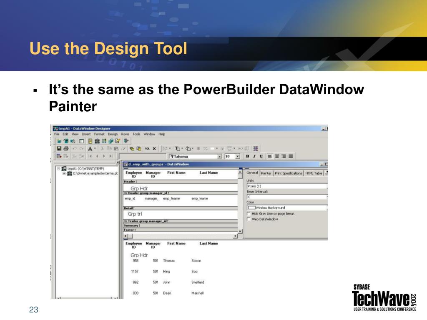This screenshot has width=427, height=320.
Task: Click the design pane horizontal scrollbar
Action: tap(181, 236)
